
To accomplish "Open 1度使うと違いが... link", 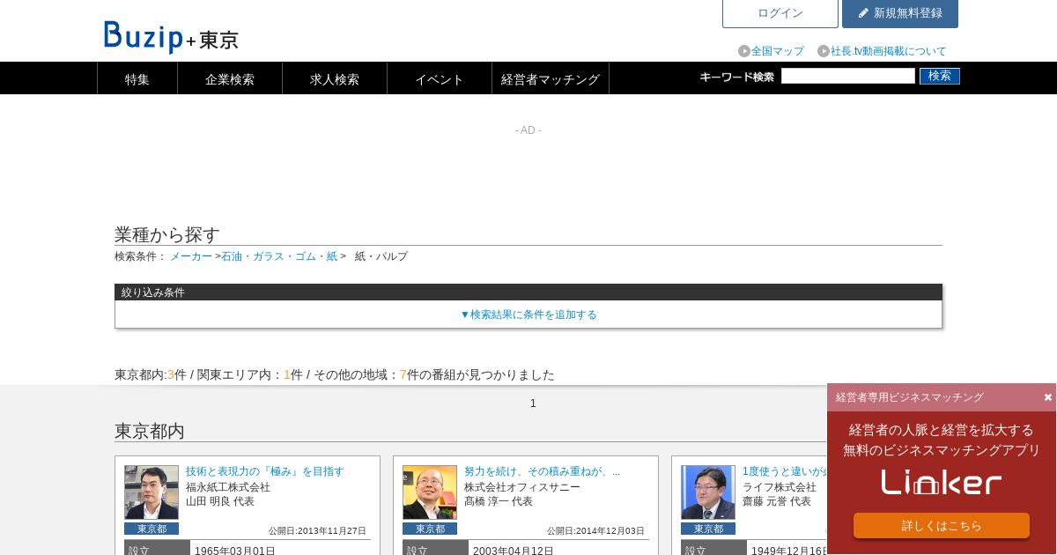I will [x=784, y=471].
